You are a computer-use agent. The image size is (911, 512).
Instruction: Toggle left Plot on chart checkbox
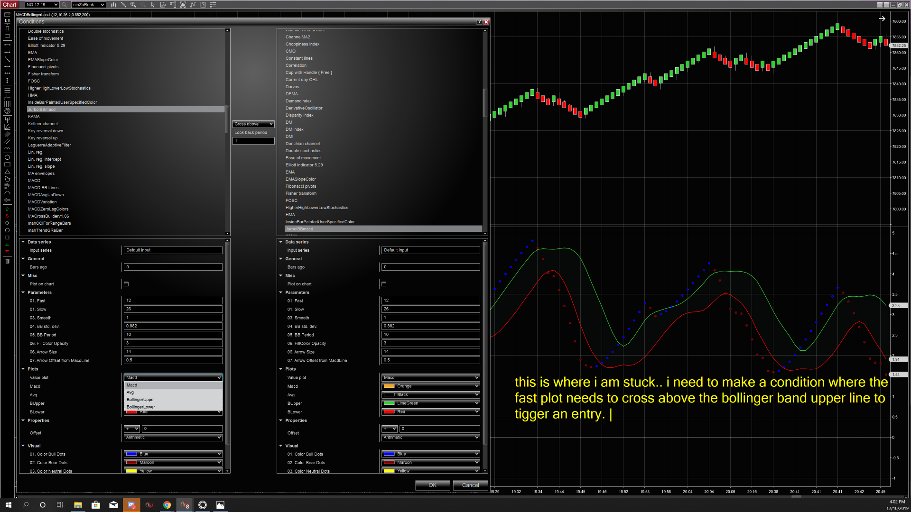click(x=126, y=284)
